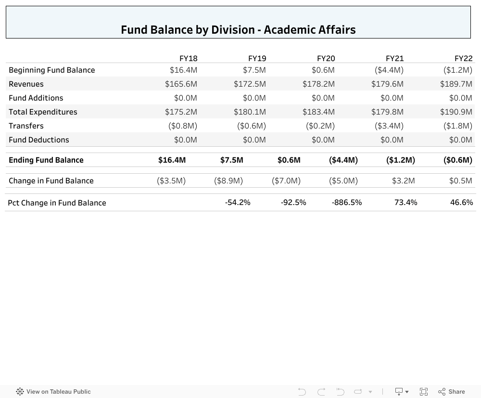Viewport: 481px width, 398px height.
Task: Click the FY18 column header
Action: pyautogui.click(x=188, y=58)
